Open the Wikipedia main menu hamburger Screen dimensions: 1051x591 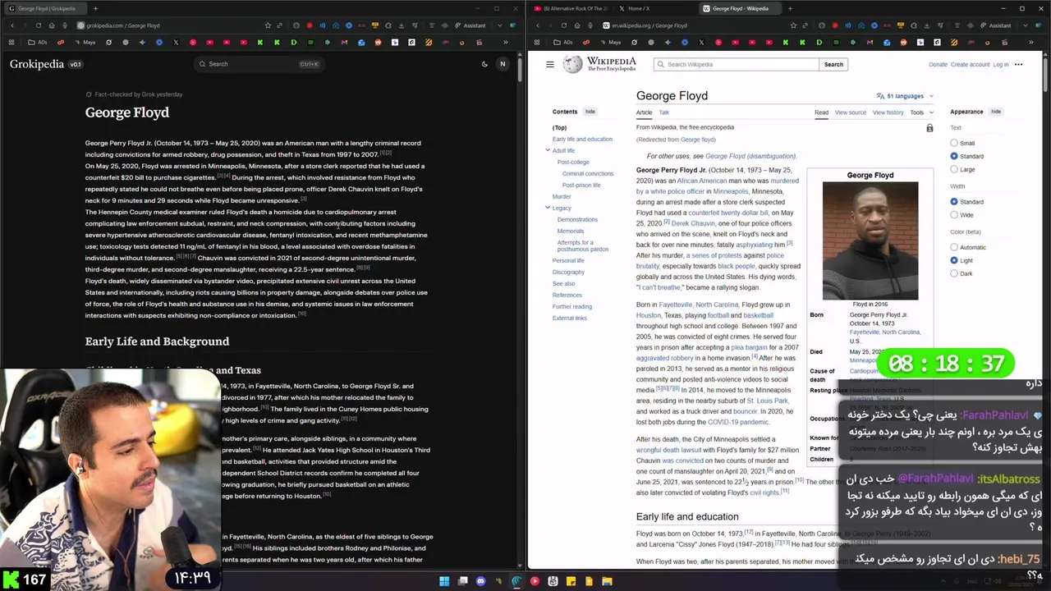pyautogui.click(x=550, y=64)
